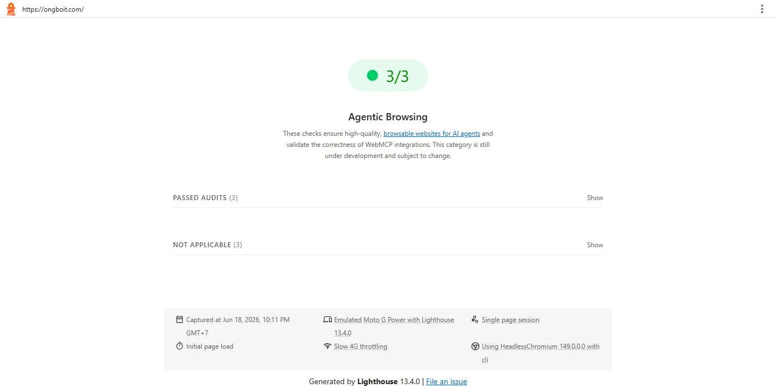Click Single page session text

(510, 320)
